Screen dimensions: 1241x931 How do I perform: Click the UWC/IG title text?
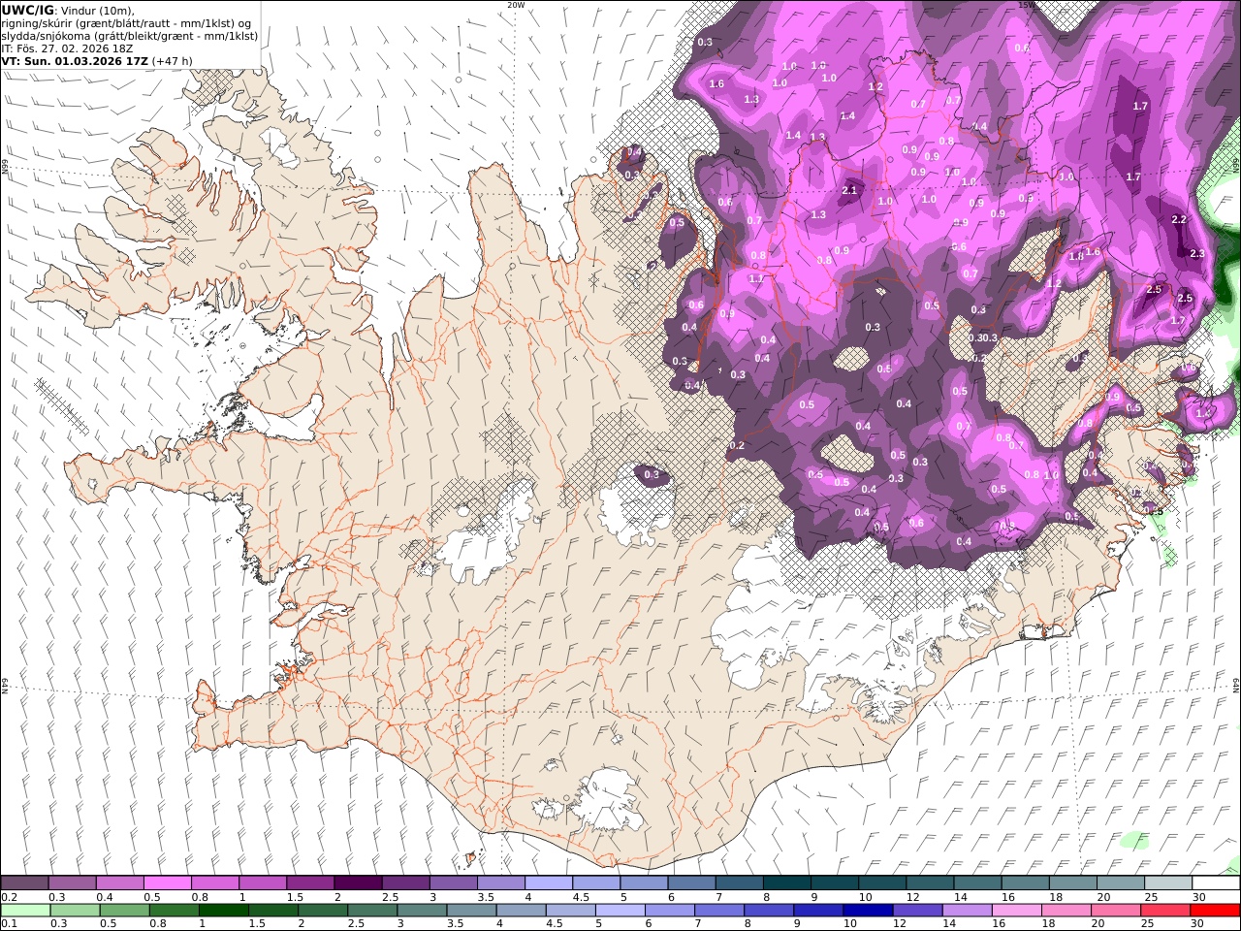click(x=27, y=11)
